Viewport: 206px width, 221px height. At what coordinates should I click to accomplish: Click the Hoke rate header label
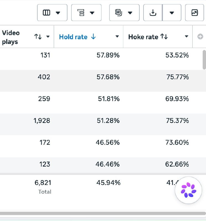pyautogui.click(x=143, y=37)
